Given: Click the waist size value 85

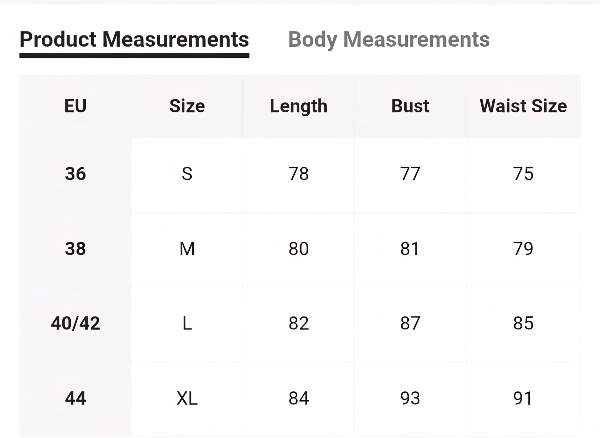Looking at the screenshot, I should click(523, 323).
